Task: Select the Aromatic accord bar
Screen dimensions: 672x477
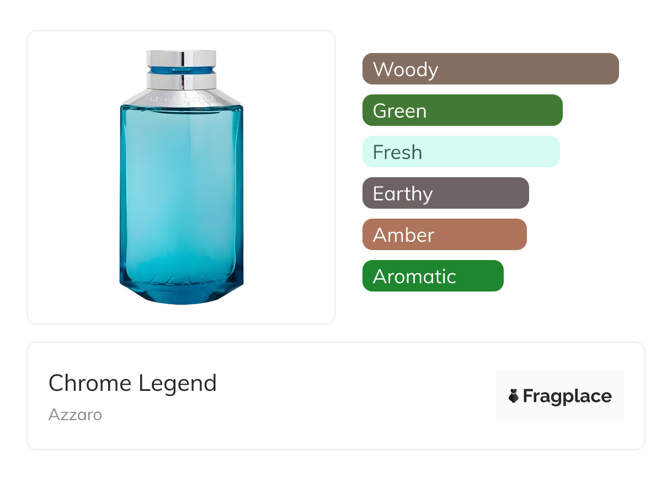Action: pos(433,276)
